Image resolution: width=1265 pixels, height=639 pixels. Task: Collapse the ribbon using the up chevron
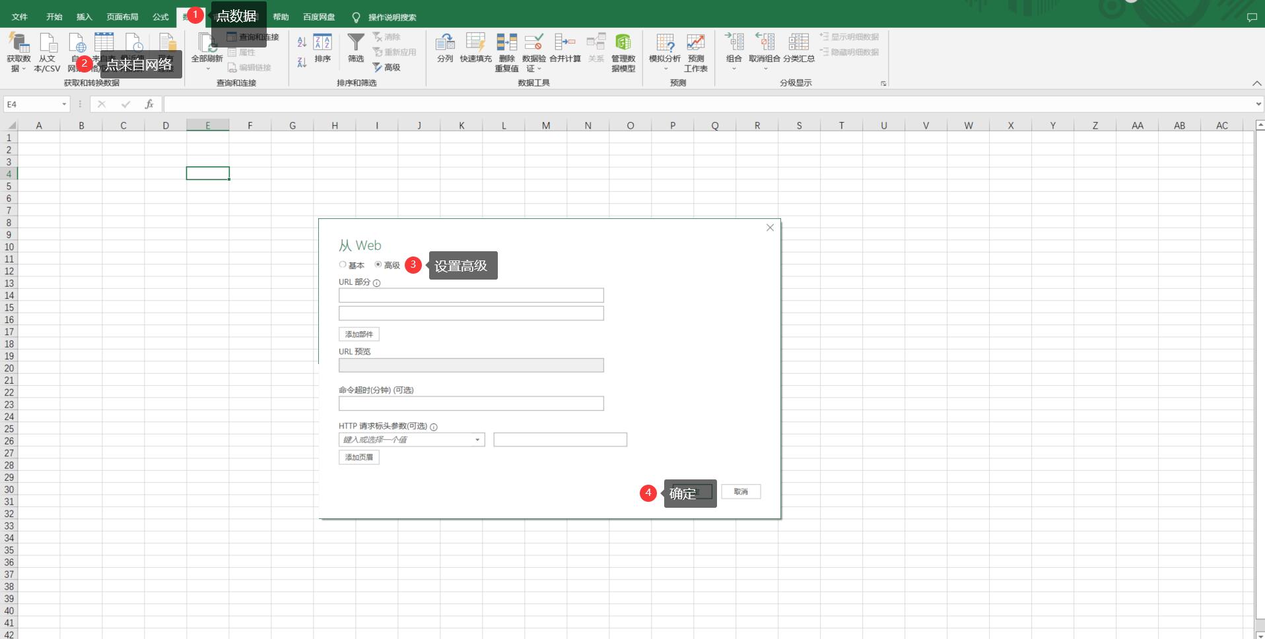[x=1256, y=83]
